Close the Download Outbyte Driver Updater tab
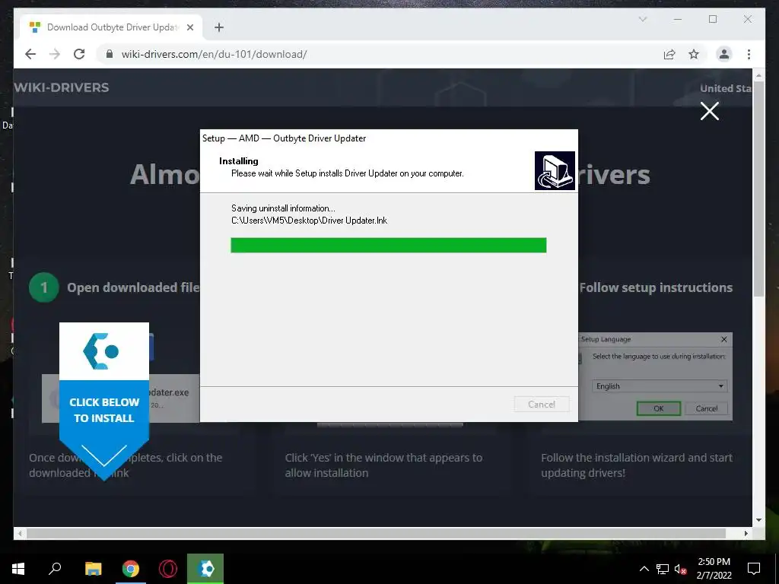This screenshot has width=779, height=584. pos(189,27)
